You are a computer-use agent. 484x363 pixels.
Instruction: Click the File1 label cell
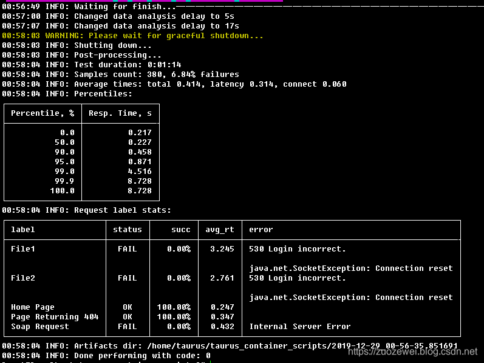pos(23,249)
